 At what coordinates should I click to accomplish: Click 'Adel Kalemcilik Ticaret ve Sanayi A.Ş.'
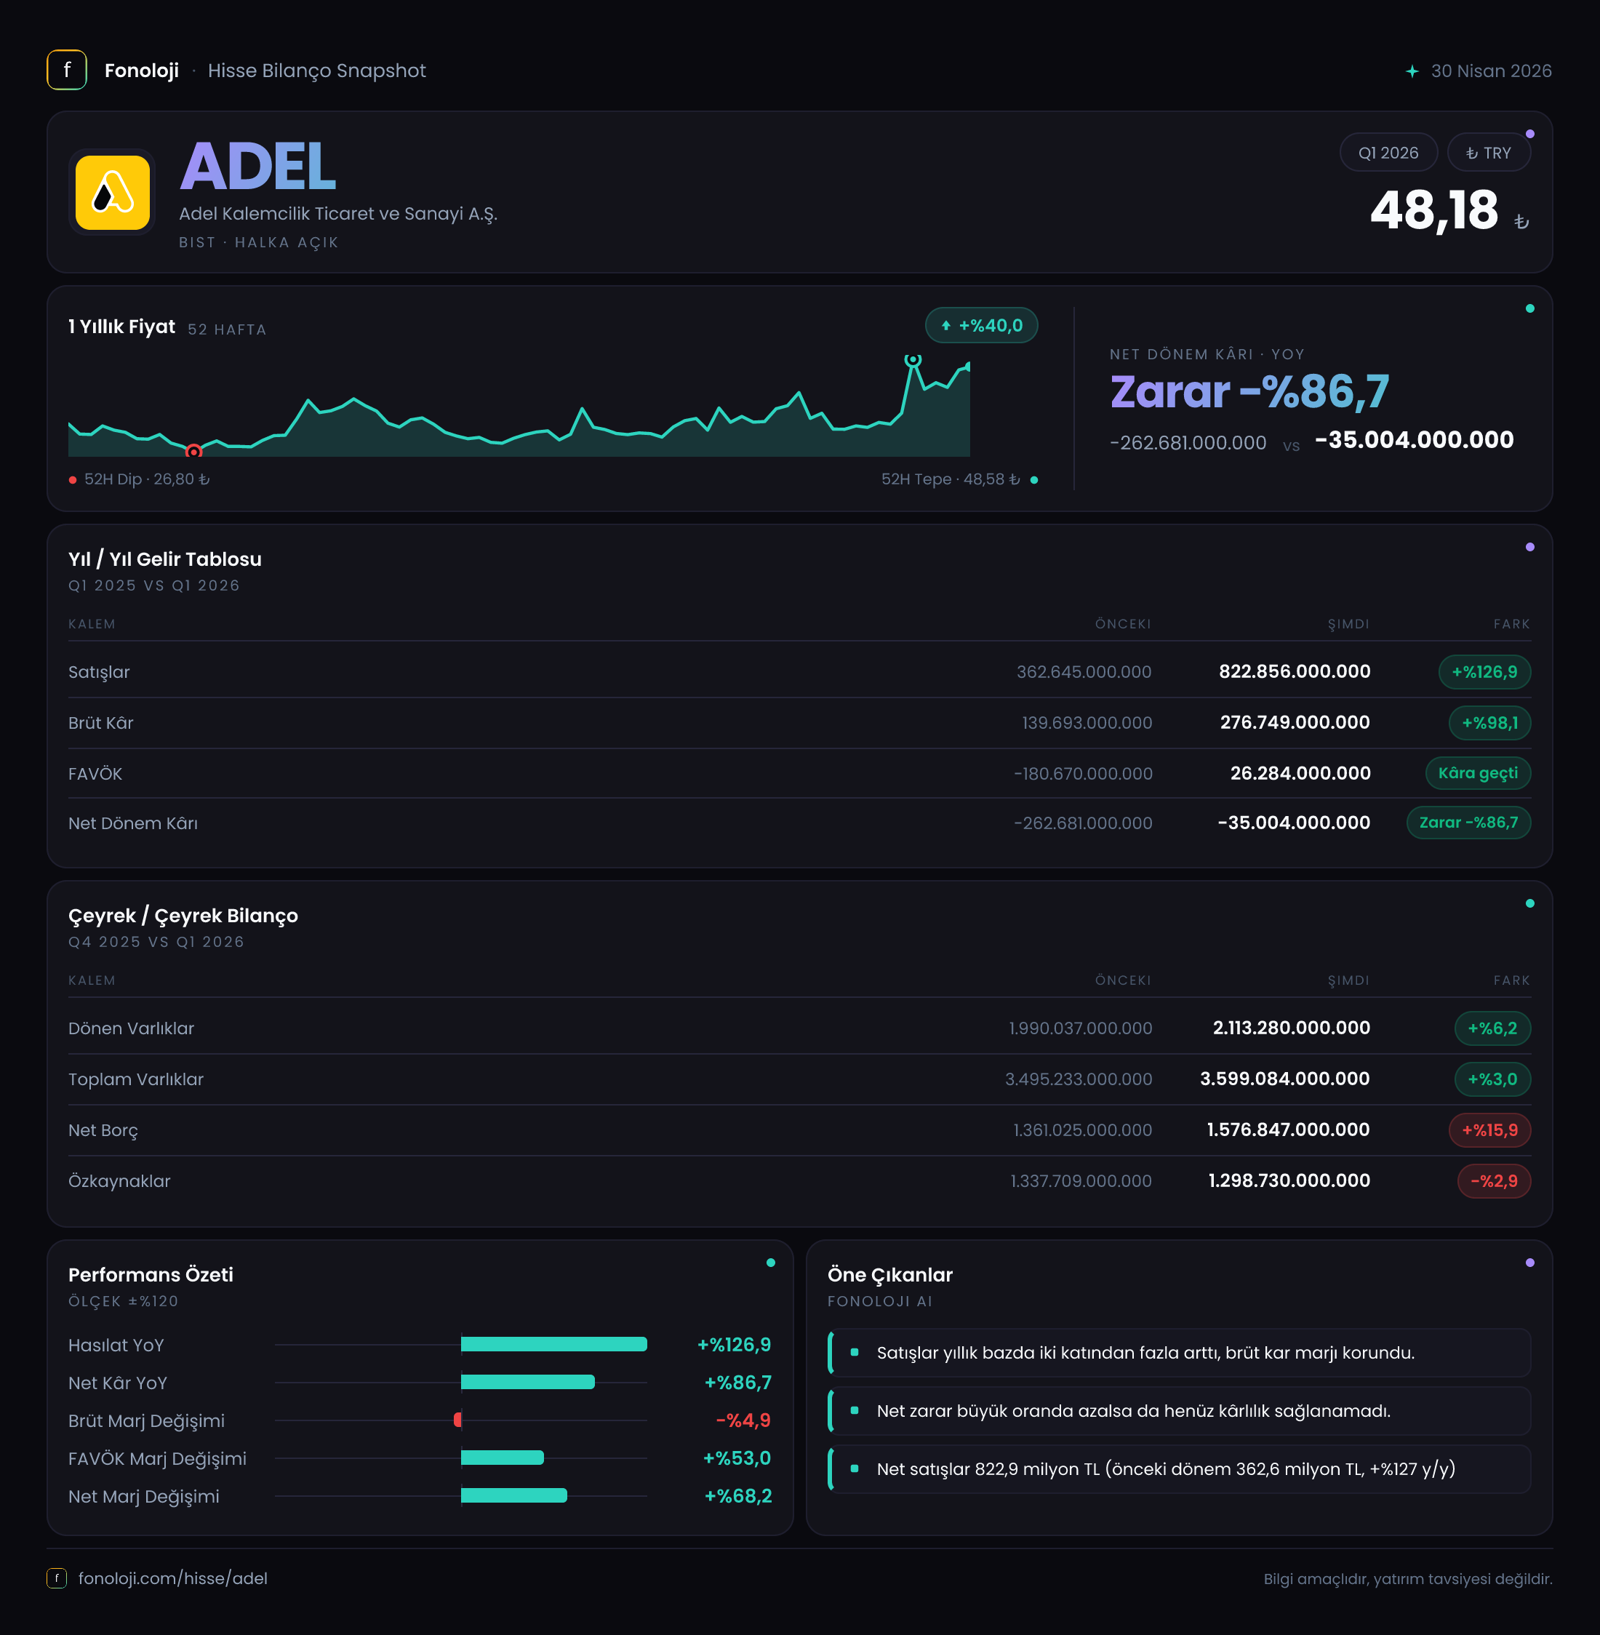[x=337, y=213]
